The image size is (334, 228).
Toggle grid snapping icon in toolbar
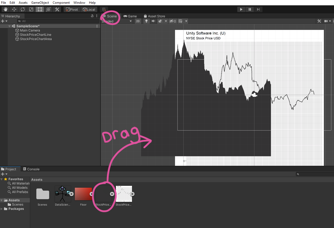pyautogui.click(x=104, y=9)
